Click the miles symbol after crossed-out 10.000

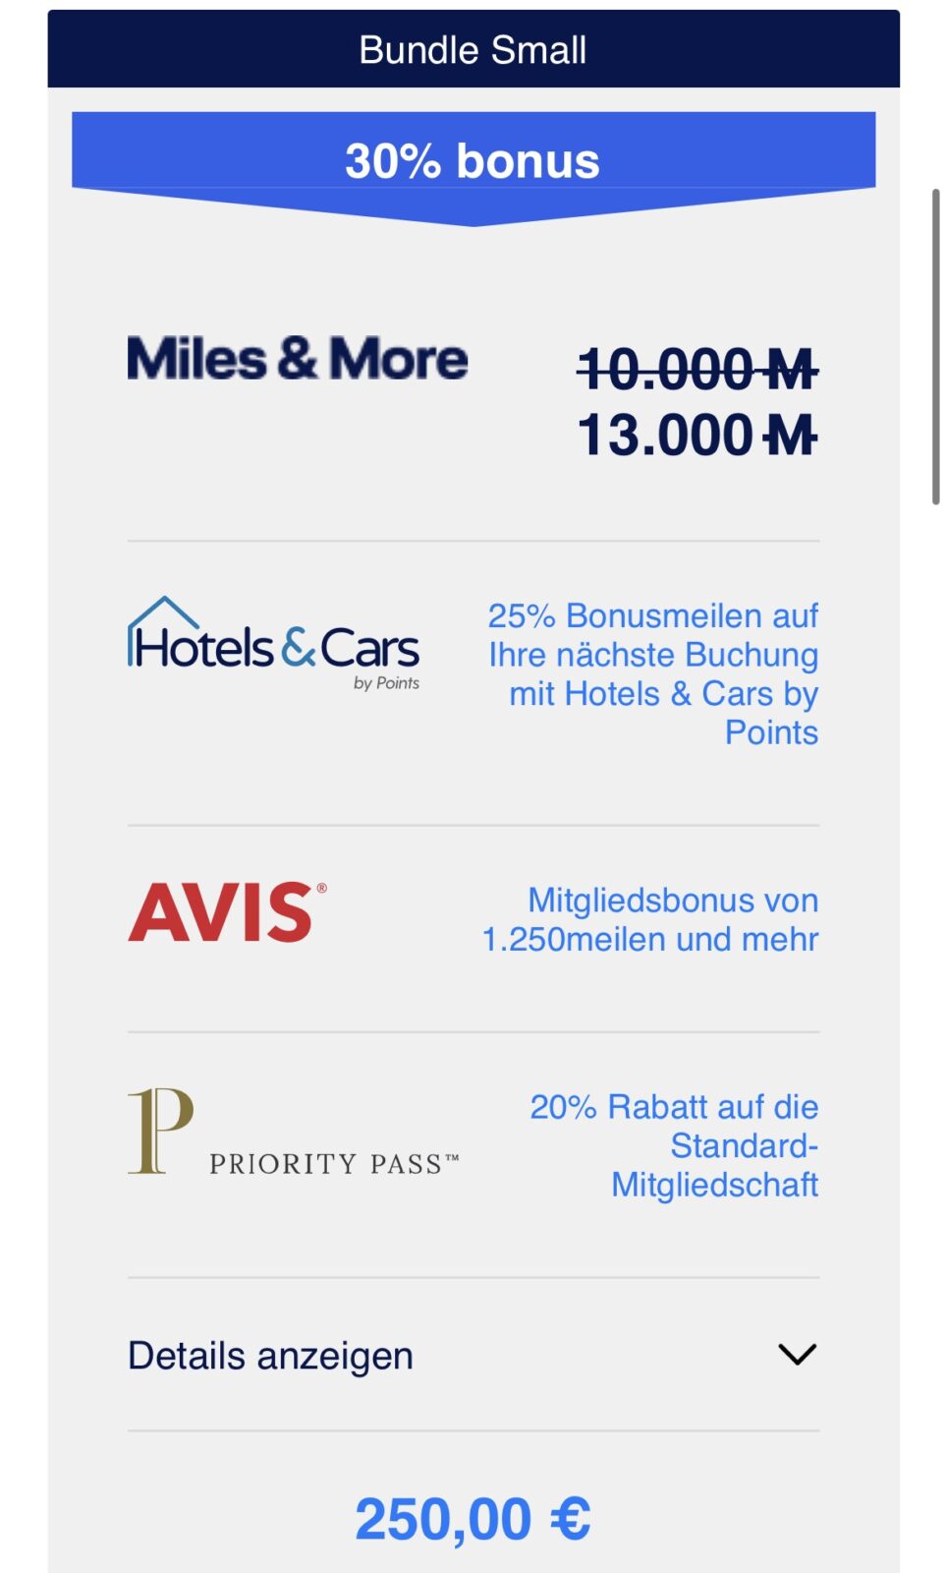(791, 371)
